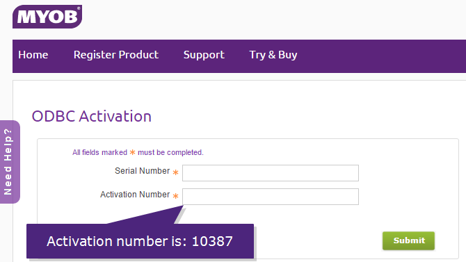
Task: Click the 10387 code in the callout
Action: coord(212,241)
